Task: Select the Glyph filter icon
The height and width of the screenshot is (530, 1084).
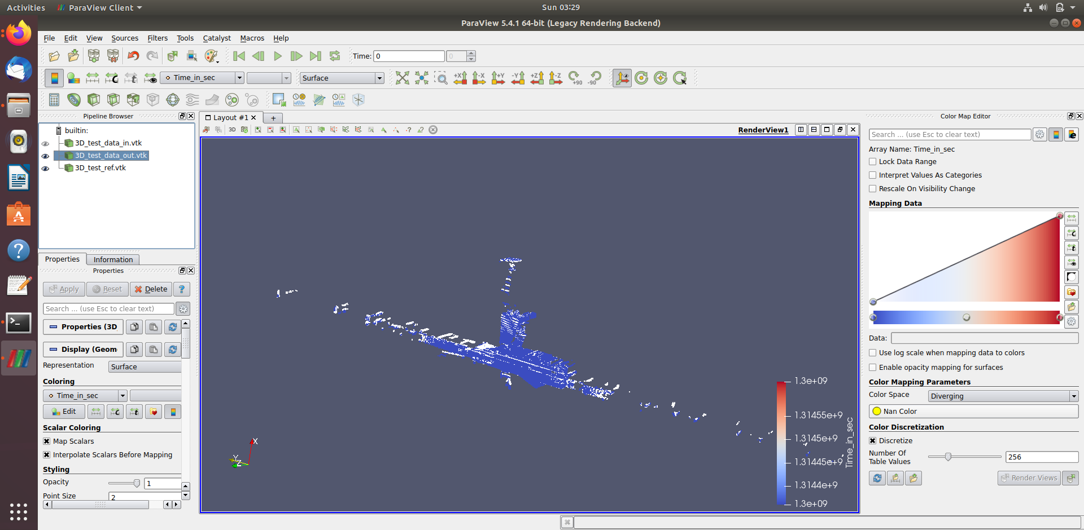Action: pyautogui.click(x=173, y=99)
